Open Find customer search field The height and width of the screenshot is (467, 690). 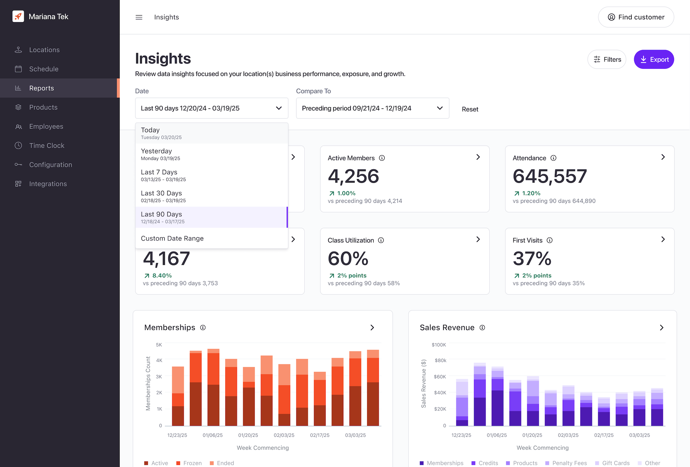[x=635, y=17]
